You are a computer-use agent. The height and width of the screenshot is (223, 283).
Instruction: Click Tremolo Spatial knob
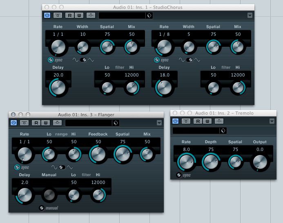pyautogui.click(x=235, y=162)
